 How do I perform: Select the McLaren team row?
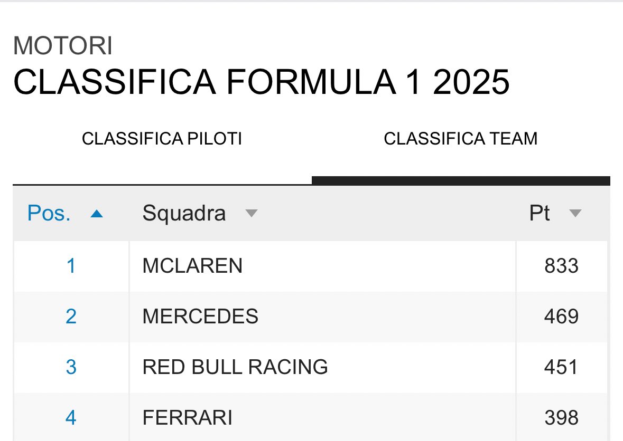pos(311,266)
